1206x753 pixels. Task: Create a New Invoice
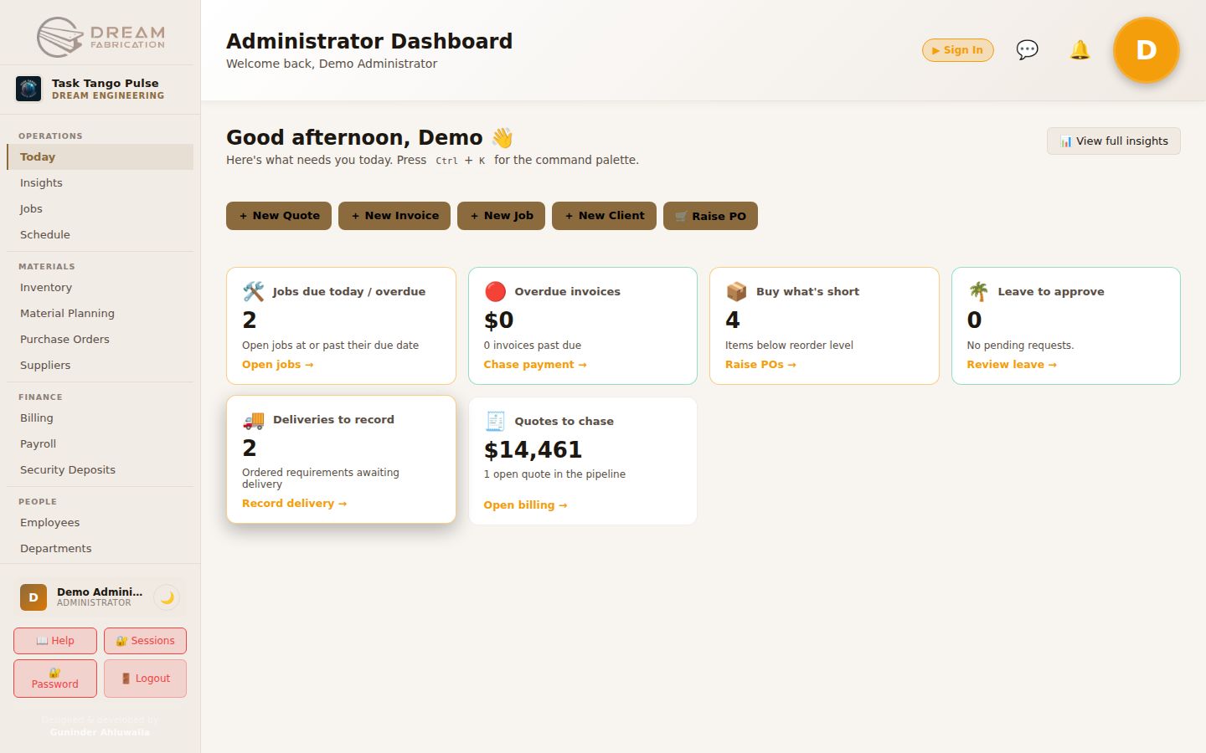[x=394, y=216]
